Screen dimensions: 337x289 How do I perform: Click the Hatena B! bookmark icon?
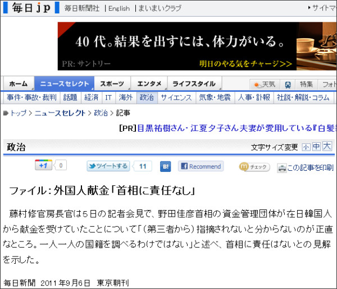point(166,166)
